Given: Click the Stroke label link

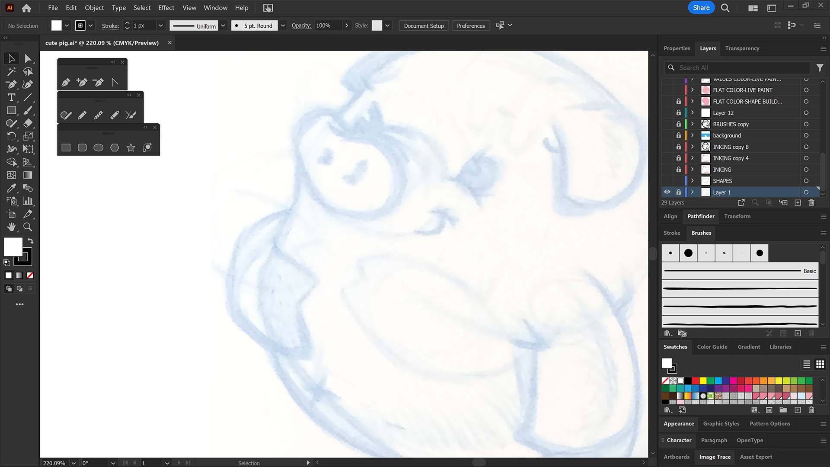Looking at the screenshot, I should [x=110, y=26].
